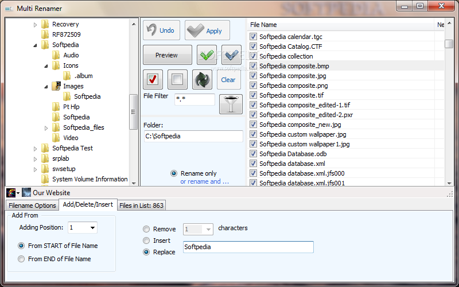Select Softpedia custom wallpaper.jpg row
The image size is (459, 287).
coord(345,134)
